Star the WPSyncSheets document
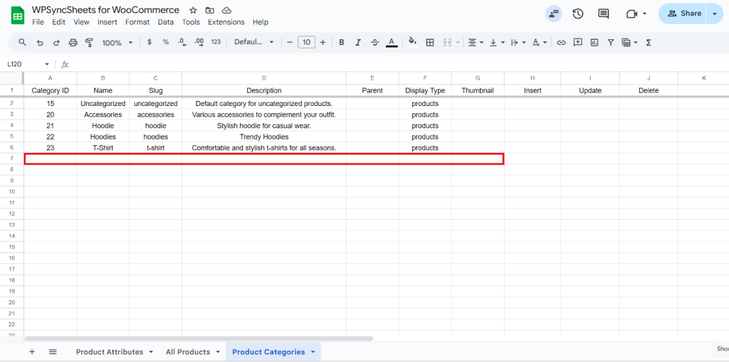Image resolution: width=729 pixels, height=362 pixels. [193, 10]
